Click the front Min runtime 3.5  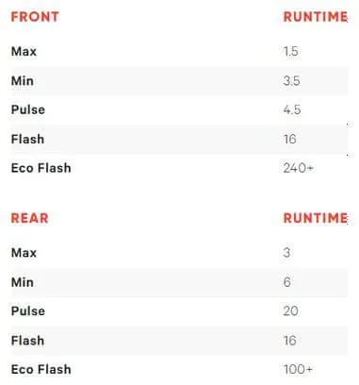(291, 81)
